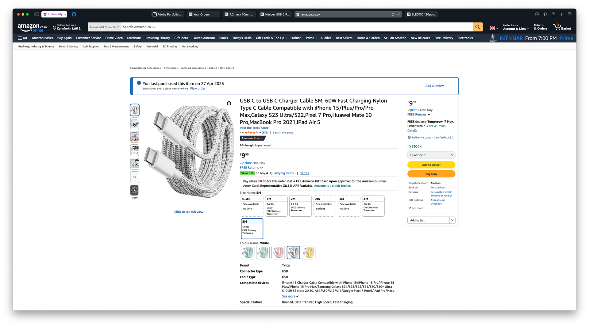
Task: Visit the Txtcu Store link
Action: coord(254,128)
